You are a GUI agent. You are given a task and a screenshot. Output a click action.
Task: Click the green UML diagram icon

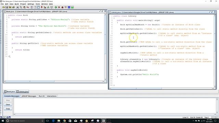48,7
